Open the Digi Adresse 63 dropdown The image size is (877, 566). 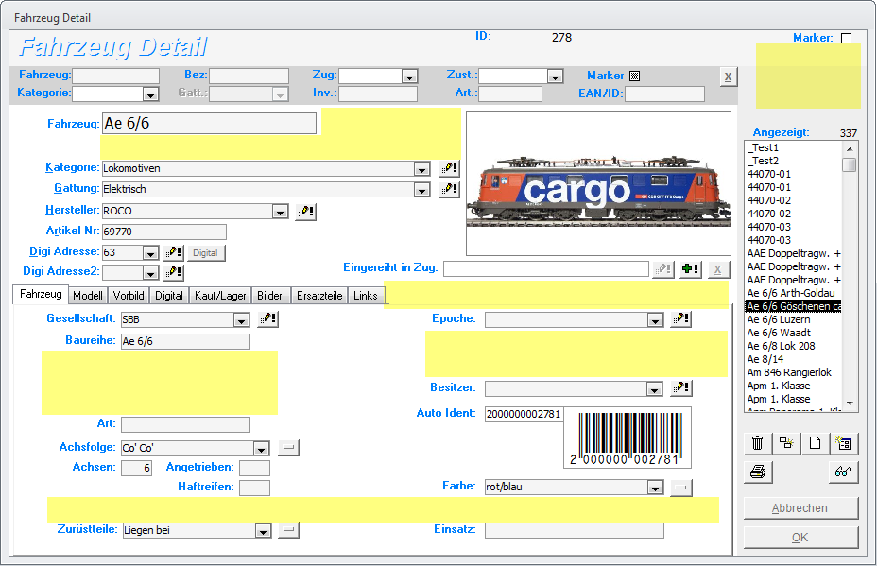pyautogui.click(x=150, y=253)
